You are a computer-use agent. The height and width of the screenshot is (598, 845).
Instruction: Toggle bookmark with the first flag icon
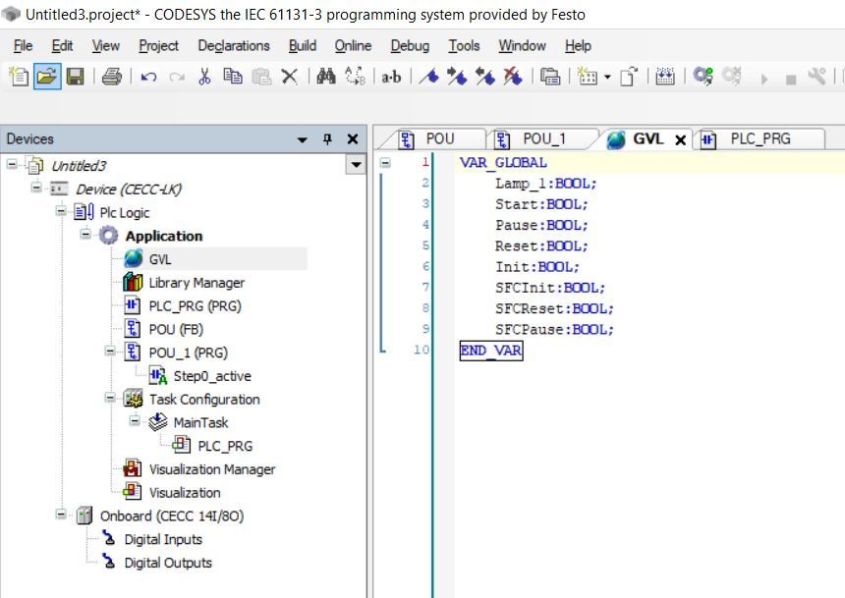click(429, 77)
